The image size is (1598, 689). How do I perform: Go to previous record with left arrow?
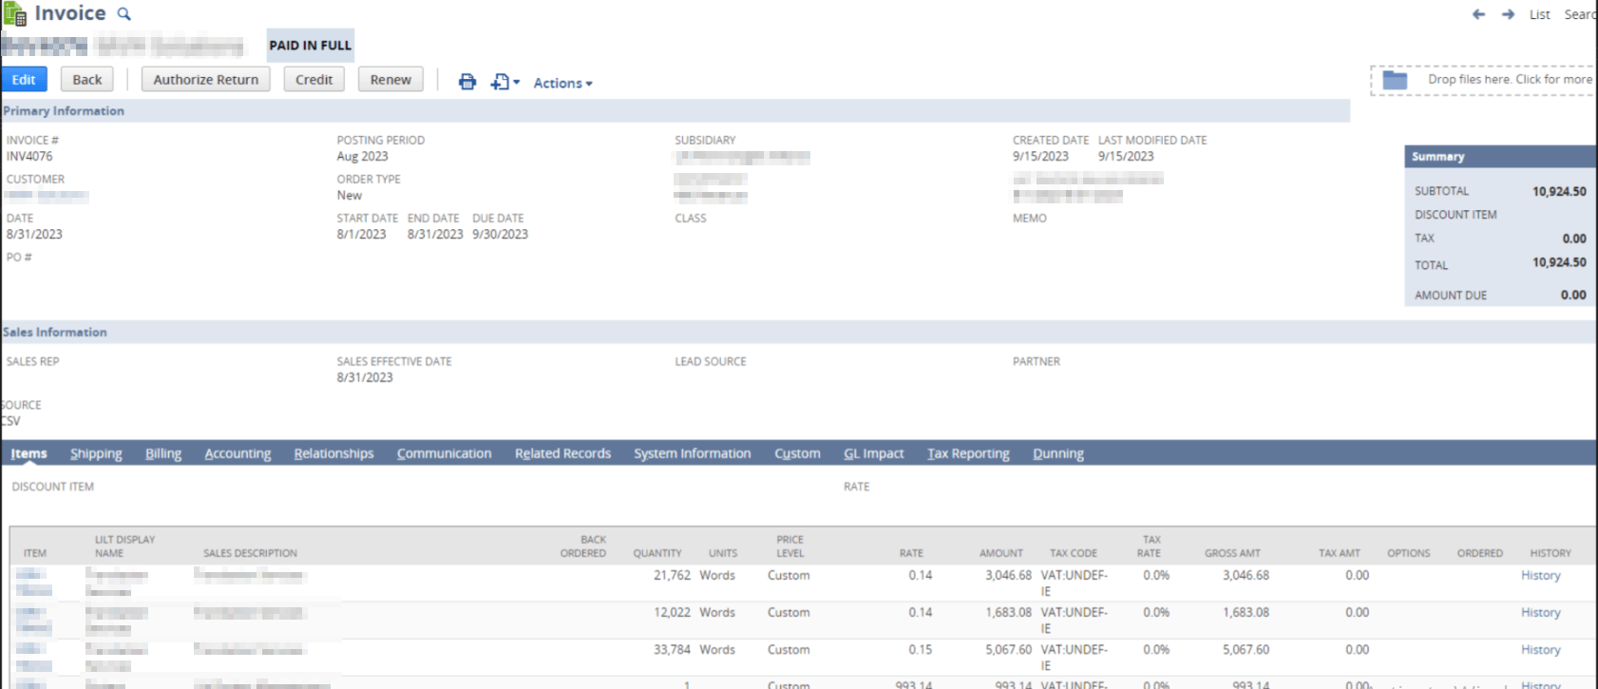point(1478,14)
